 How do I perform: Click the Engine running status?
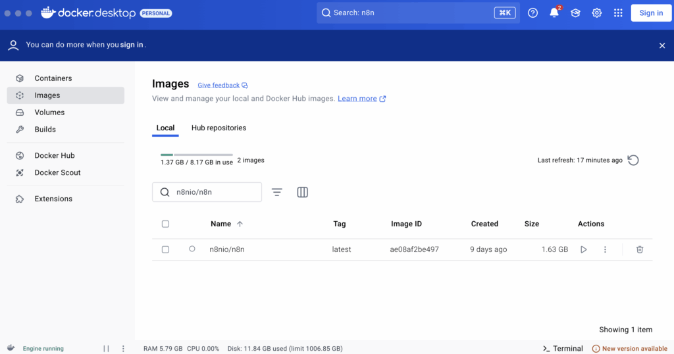click(x=43, y=349)
